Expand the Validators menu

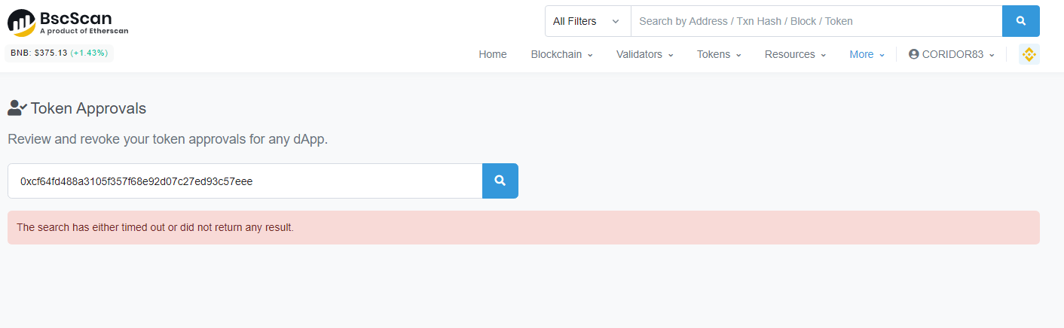[644, 54]
